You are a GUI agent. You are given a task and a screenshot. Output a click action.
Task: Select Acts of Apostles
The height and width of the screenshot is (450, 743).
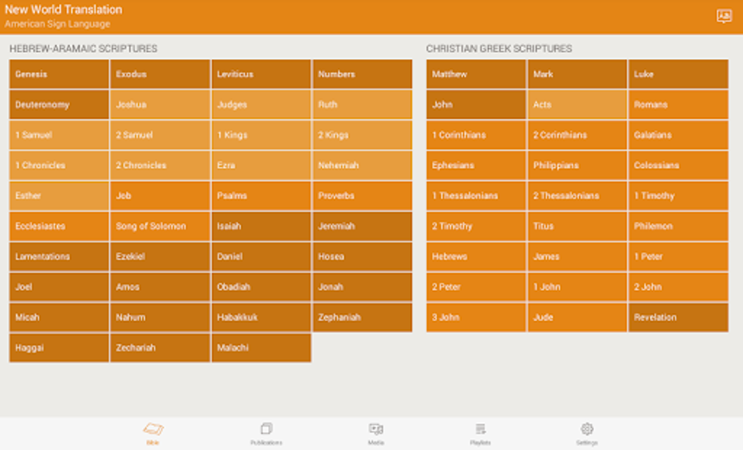[x=576, y=104]
